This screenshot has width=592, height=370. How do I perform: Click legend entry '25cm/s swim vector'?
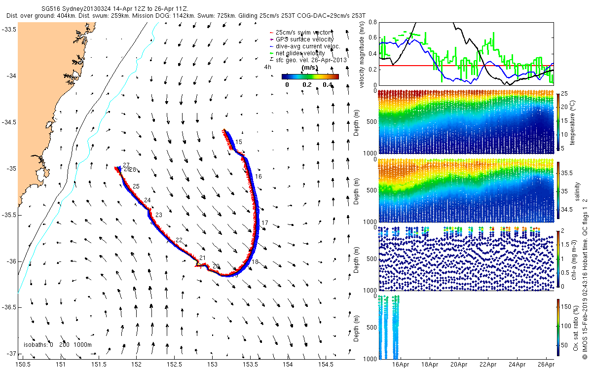pyautogui.click(x=303, y=32)
